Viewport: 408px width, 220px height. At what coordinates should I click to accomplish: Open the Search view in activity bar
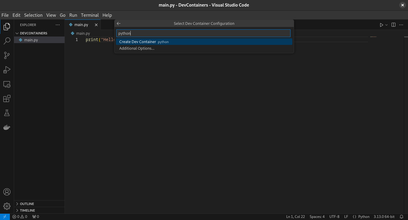pos(7,41)
